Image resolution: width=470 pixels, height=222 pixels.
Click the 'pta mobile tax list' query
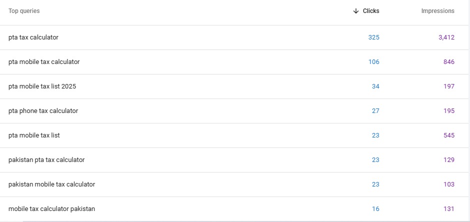(x=34, y=135)
